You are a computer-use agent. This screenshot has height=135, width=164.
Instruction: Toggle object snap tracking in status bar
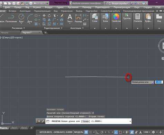(x=116, y=132)
